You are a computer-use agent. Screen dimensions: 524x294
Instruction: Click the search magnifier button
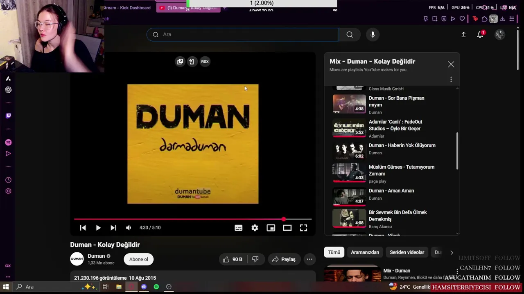[350, 35]
